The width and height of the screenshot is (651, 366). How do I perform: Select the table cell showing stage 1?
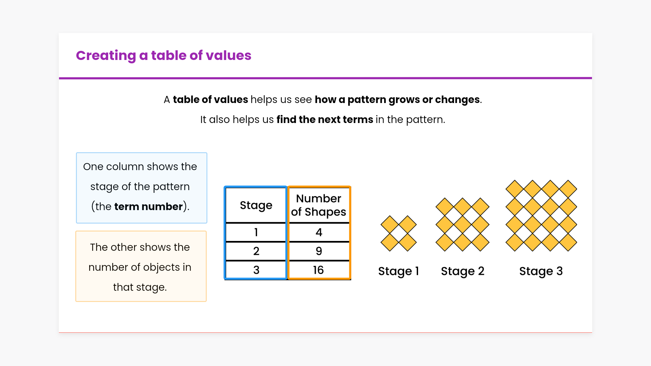pyautogui.click(x=256, y=232)
